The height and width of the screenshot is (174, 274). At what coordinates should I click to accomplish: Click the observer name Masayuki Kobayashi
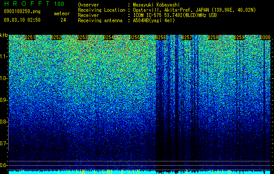tap(156, 5)
